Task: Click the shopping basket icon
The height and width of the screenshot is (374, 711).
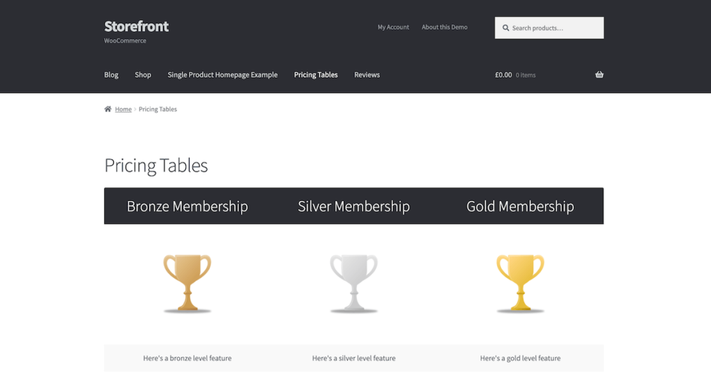Action: click(599, 75)
